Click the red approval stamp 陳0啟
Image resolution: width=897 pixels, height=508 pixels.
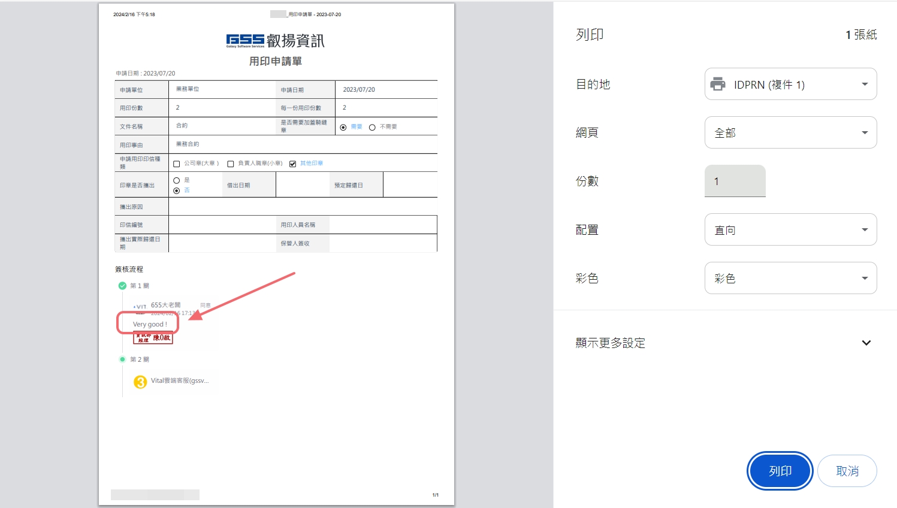[153, 338]
